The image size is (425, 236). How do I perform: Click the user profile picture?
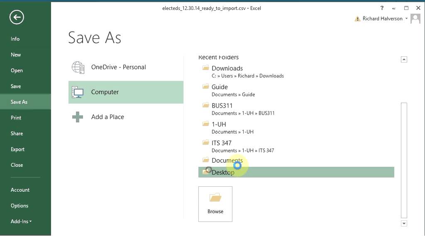(415, 19)
